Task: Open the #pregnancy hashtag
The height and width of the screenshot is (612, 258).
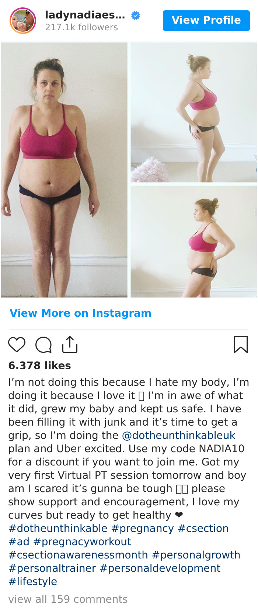Action: click(143, 528)
